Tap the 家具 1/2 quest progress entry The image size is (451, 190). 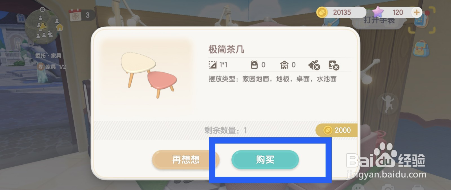52,67
